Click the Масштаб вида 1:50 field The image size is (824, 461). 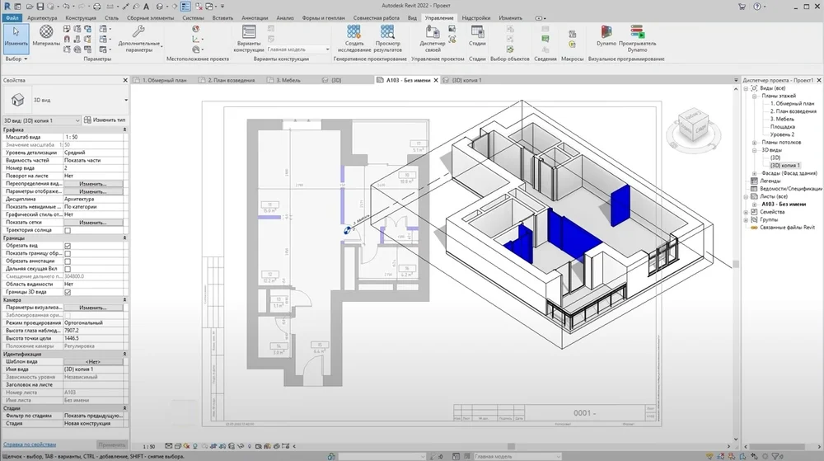pos(95,137)
